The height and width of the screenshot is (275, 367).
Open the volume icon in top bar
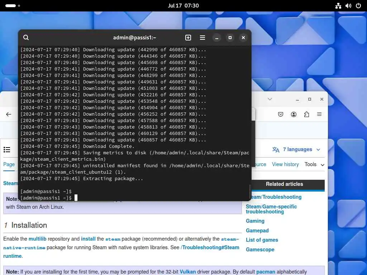(x=348, y=6)
